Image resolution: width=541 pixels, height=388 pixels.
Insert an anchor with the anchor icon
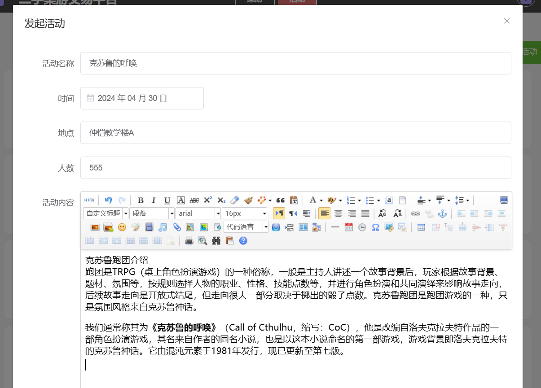[443, 214]
